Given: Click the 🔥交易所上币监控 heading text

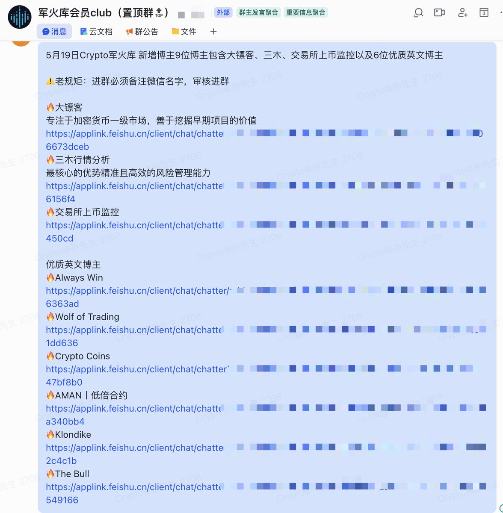Looking at the screenshot, I should 83,212.
